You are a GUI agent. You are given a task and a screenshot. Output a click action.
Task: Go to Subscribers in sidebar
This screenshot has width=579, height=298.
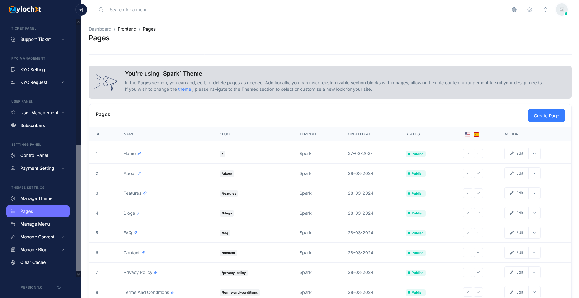pyautogui.click(x=38, y=125)
